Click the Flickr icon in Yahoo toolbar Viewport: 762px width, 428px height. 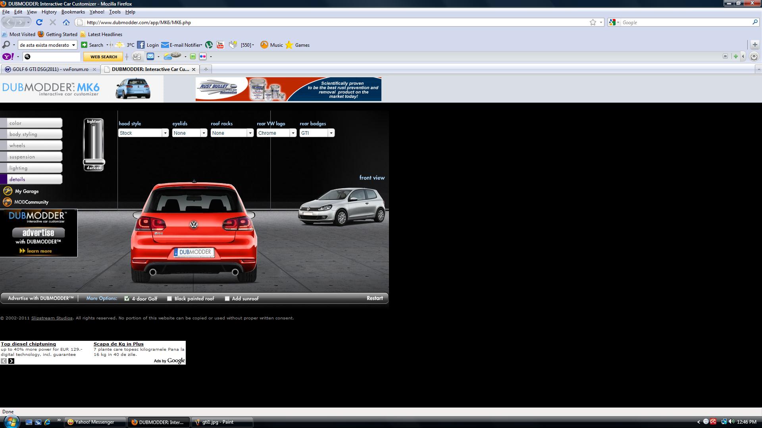(x=203, y=57)
